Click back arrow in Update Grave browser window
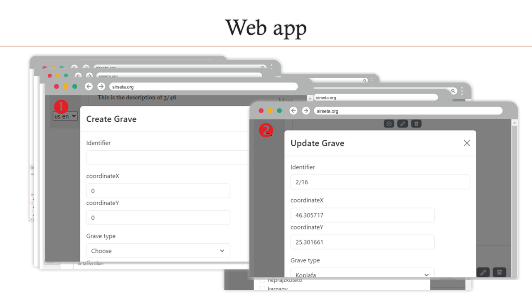The width and height of the screenshot is (532, 299). (293, 111)
